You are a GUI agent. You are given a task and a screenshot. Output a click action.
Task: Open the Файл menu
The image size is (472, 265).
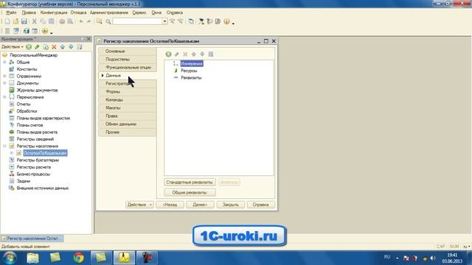coord(11,13)
